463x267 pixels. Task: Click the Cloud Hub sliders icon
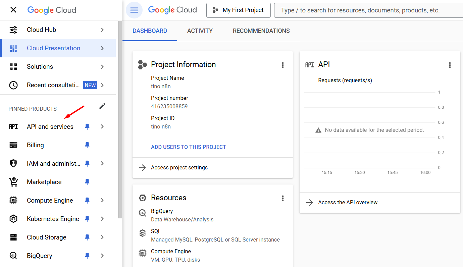[x=13, y=30]
